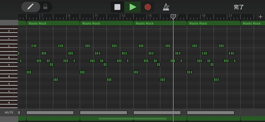Screen dimensions: 265x122
Task: Select the playhead marker on the ruler
Action: (x=173, y=17)
